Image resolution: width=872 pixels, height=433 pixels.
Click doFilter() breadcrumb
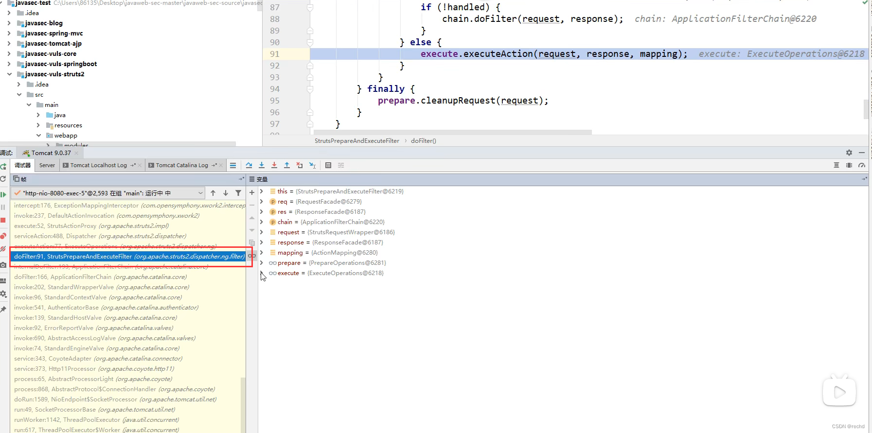tap(424, 141)
